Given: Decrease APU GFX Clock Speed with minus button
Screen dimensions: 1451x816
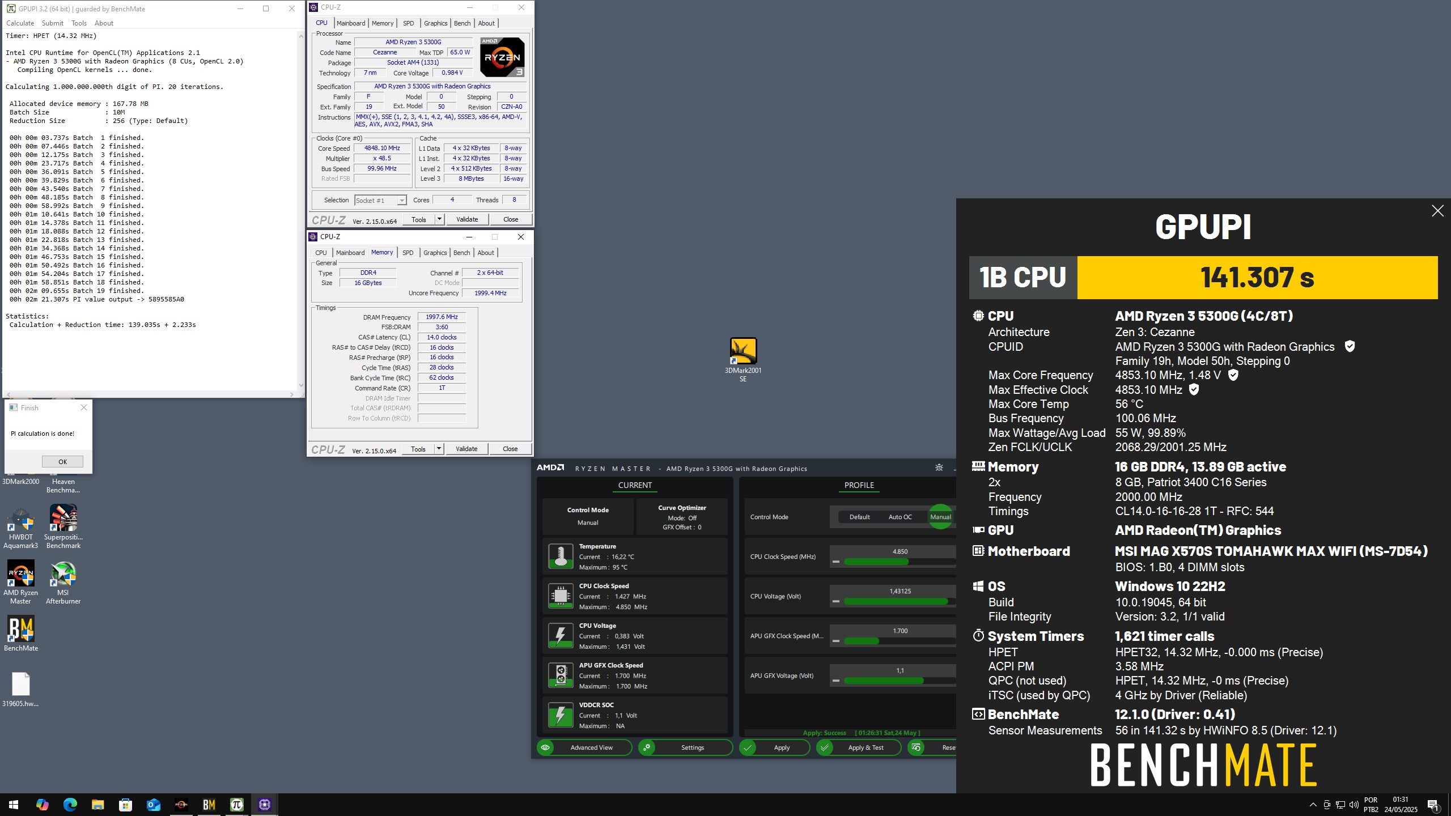Looking at the screenshot, I should 835,641.
